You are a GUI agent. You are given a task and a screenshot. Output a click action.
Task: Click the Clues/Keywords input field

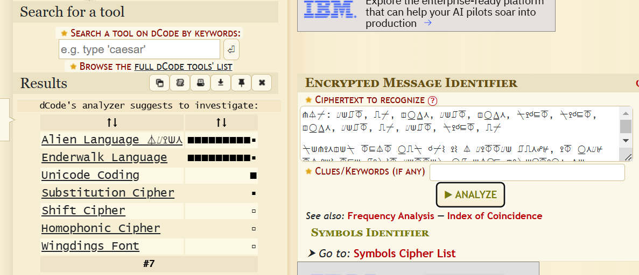point(527,172)
